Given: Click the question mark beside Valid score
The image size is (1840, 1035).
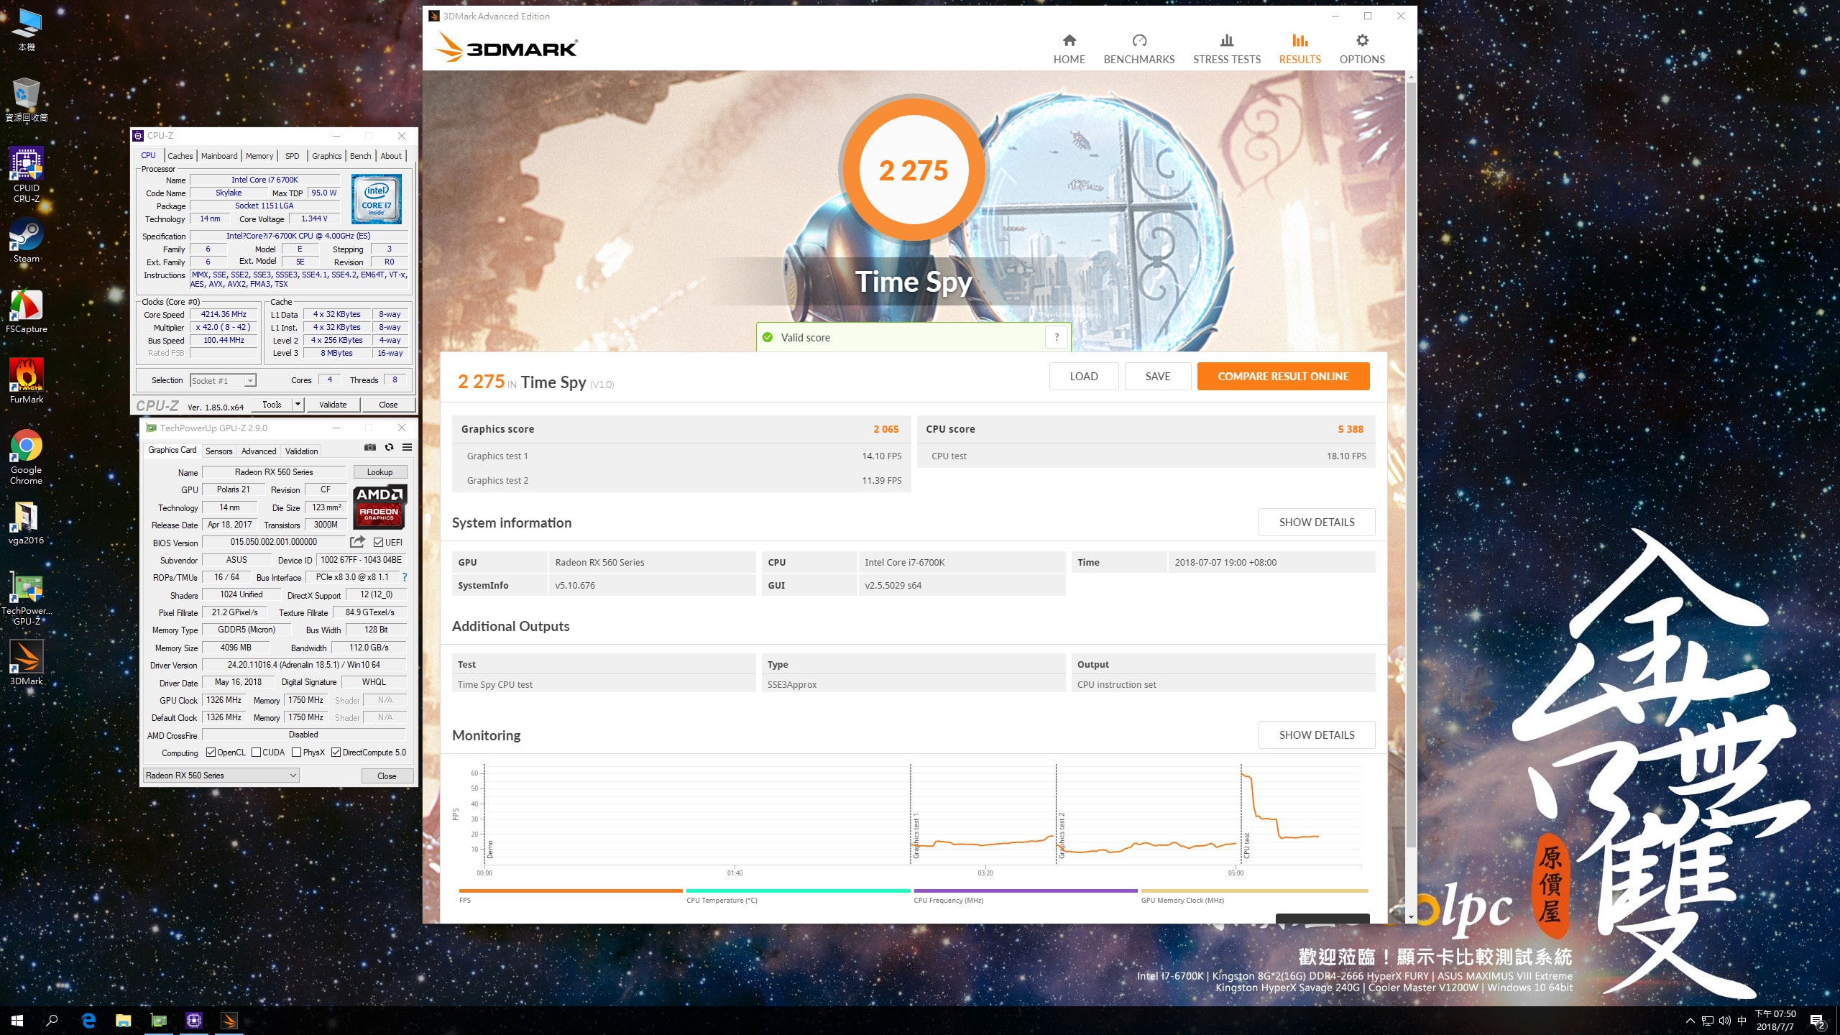Looking at the screenshot, I should pyautogui.click(x=1056, y=337).
